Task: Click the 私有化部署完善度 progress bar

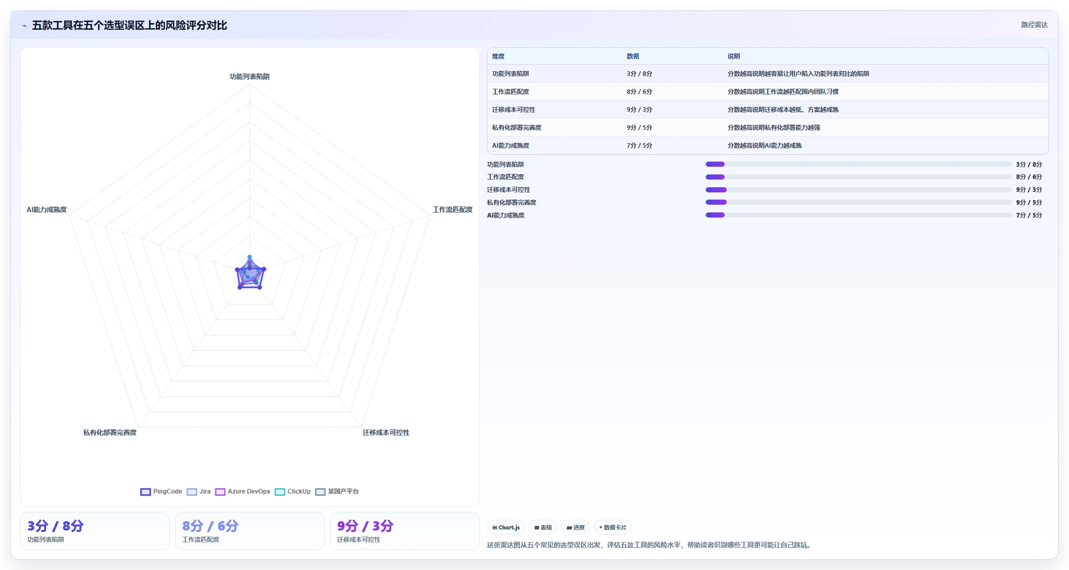Action: pyautogui.click(x=859, y=202)
